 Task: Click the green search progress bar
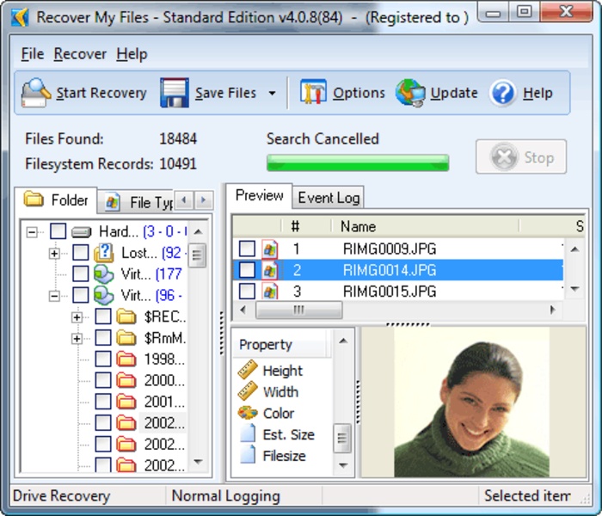[x=358, y=163]
